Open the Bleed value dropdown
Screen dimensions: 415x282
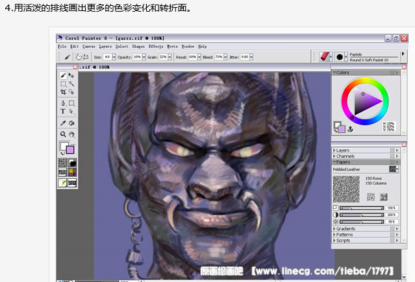click(225, 57)
